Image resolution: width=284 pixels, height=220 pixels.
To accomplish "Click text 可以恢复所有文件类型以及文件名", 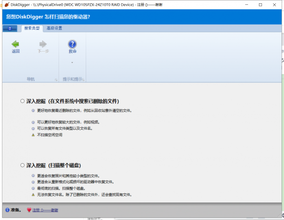I will click(x=64, y=129).
